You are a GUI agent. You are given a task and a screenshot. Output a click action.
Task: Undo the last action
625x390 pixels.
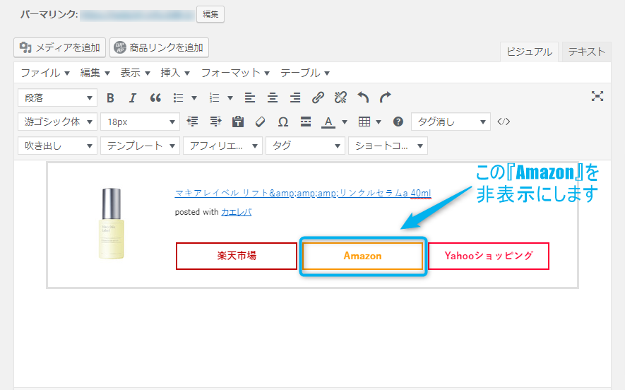(363, 97)
